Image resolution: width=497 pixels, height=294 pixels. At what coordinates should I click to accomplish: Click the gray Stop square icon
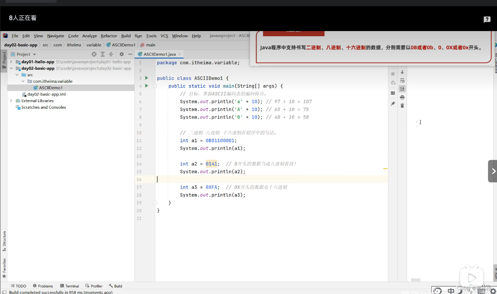(393, 74)
